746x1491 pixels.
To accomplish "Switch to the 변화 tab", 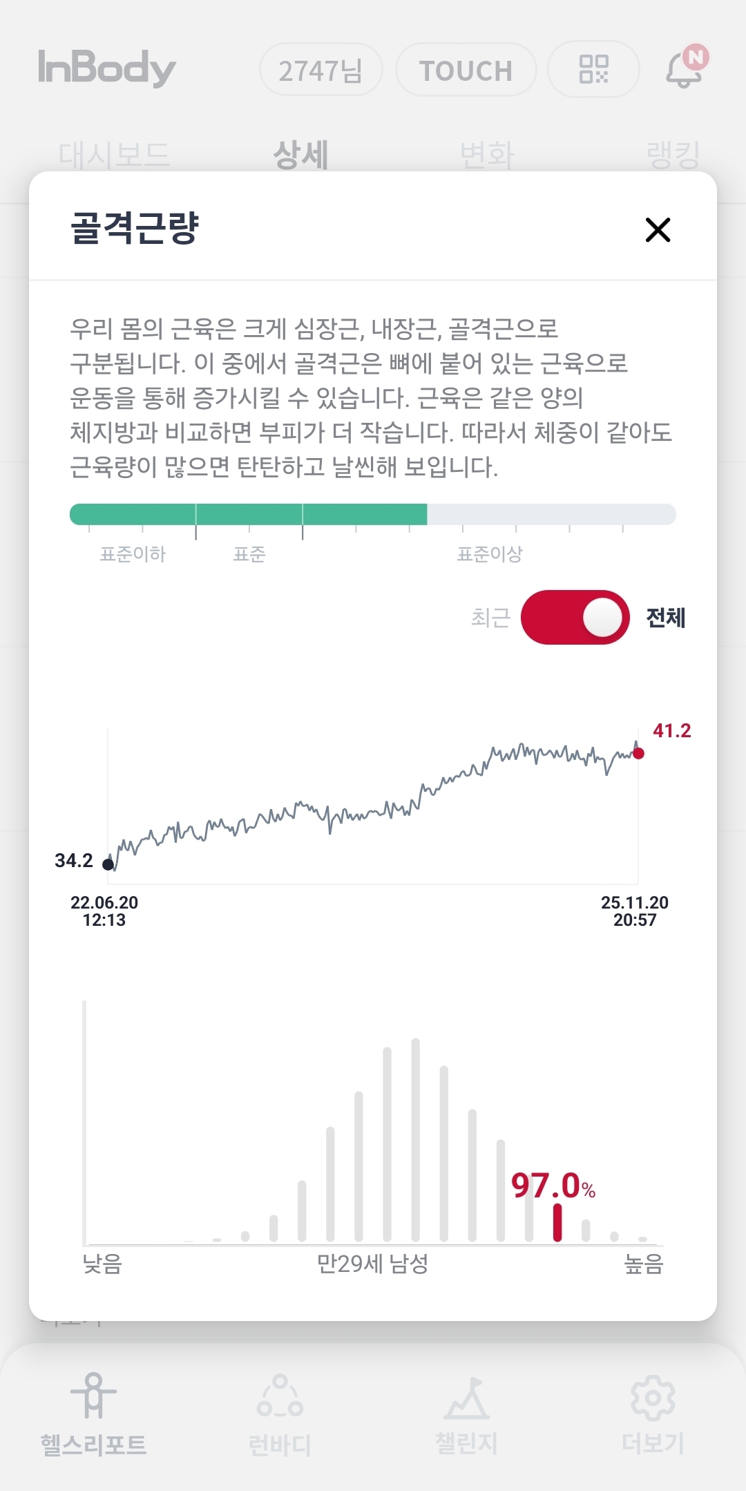I will [x=487, y=154].
